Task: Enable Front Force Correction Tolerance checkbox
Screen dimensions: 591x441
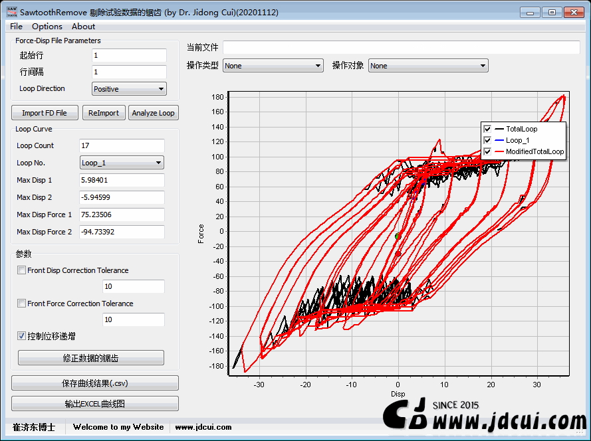Action: [x=21, y=303]
